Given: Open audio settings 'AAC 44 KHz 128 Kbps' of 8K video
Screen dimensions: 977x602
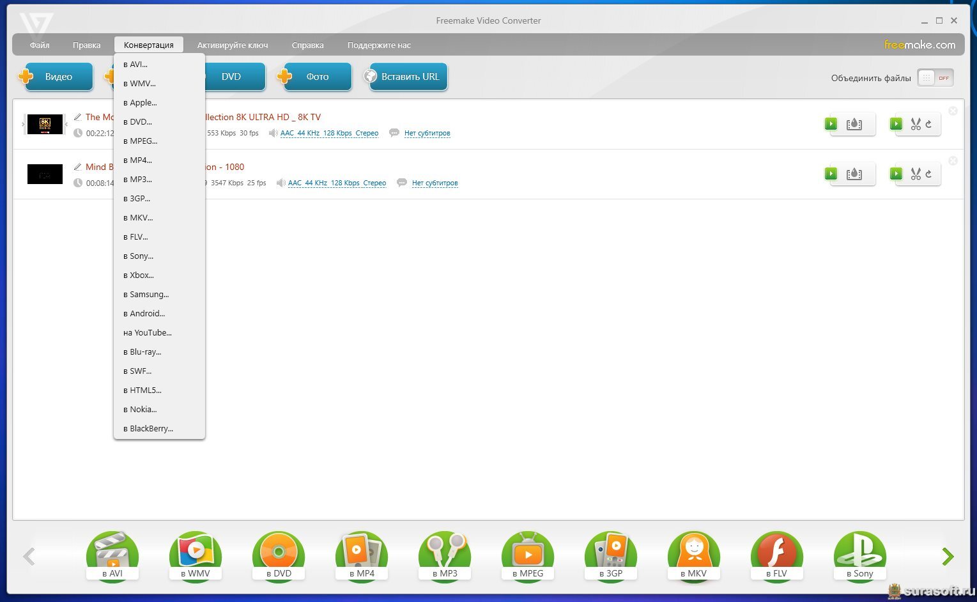Looking at the screenshot, I should 330,133.
